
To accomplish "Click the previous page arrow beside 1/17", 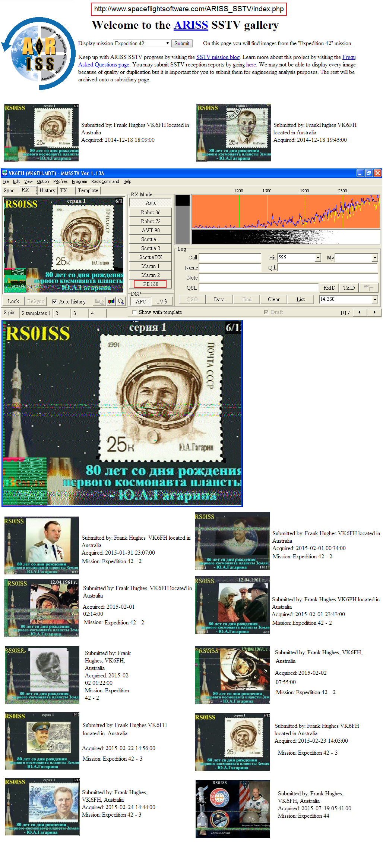I will (360, 312).
